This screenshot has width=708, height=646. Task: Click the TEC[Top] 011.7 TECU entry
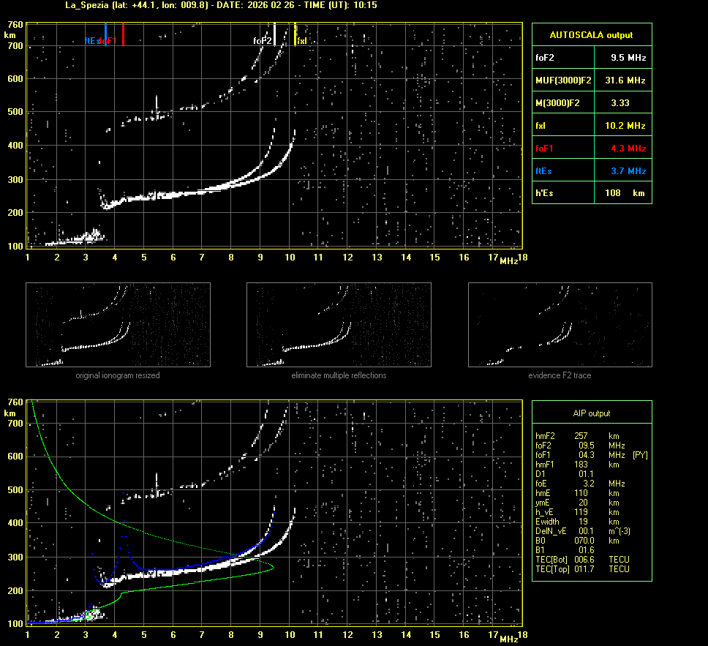[583, 568]
